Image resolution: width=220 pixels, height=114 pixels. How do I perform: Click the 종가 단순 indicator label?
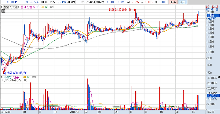tap(26, 7)
